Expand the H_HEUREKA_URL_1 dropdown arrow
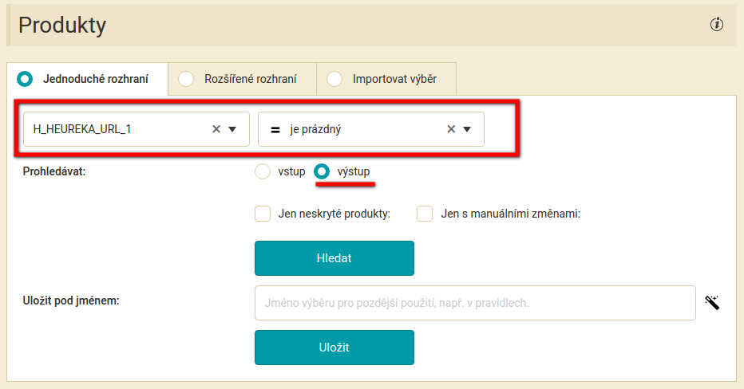The width and height of the screenshot is (744, 389). (232, 129)
